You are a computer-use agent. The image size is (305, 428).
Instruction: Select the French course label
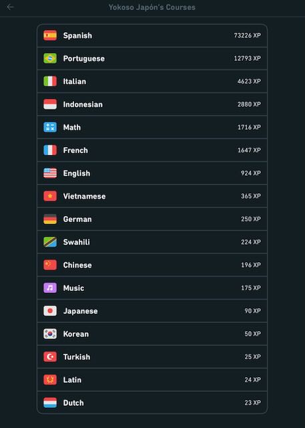[75, 150]
